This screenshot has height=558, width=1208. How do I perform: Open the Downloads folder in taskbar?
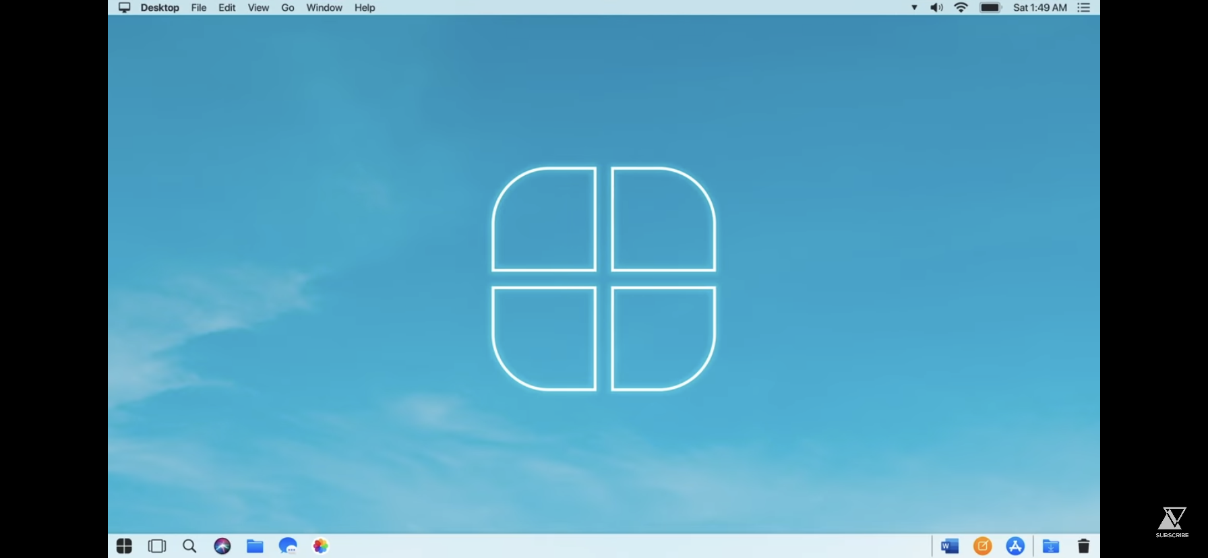[x=1051, y=546]
